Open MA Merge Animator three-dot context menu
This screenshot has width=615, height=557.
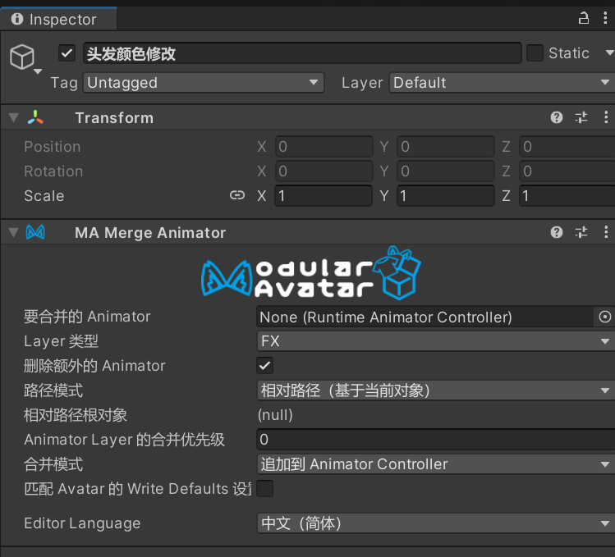(607, 232)
